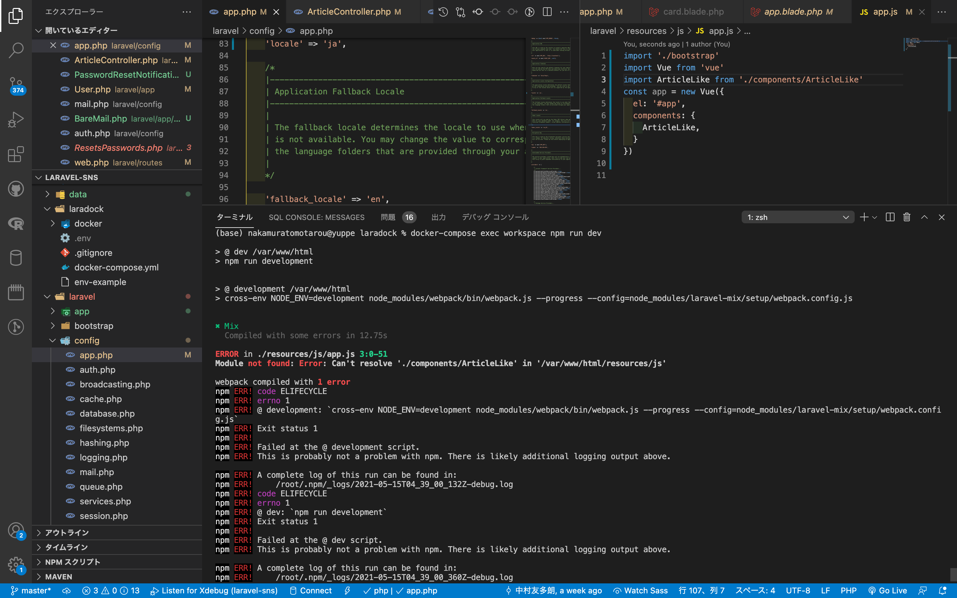The image size is (957, 598).
Task: Open the Search view in activity bar
Action: (16, 50)
